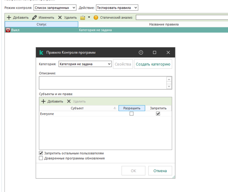Click the OK button
The image size is (228, 192).
point(133,171)
